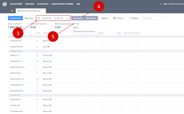The image size is (184, 114).
Task: Open СПРАВОЧНАЯ СИСТЕМА link
Action: (x=175, y=4)
